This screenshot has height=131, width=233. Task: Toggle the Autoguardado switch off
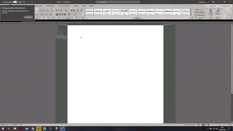click(15, 2)
